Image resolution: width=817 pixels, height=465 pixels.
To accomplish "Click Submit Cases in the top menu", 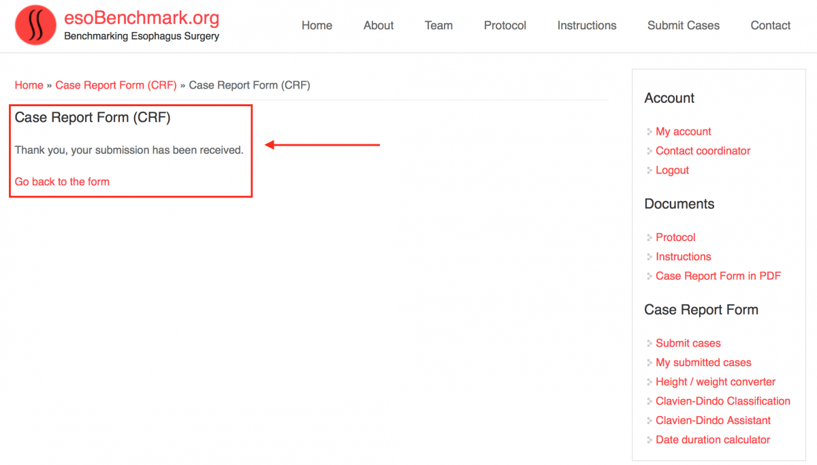I will click(x=683, y=25).
